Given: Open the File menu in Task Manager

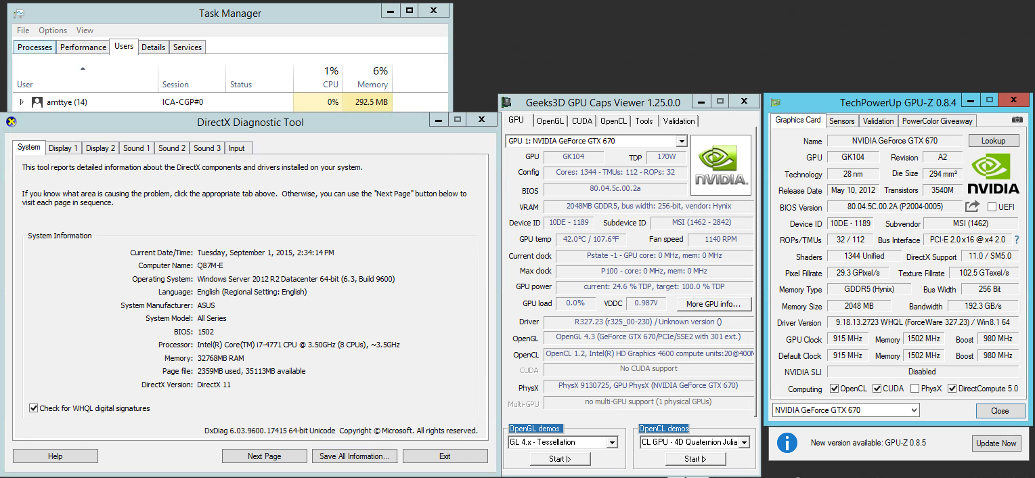Looking at the screenshot, I should tap(23, 30).
